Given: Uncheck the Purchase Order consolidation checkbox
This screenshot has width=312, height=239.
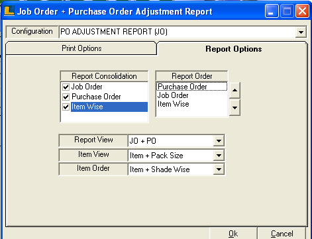Looking at the screenshot, I should click(x=66, y=97).
